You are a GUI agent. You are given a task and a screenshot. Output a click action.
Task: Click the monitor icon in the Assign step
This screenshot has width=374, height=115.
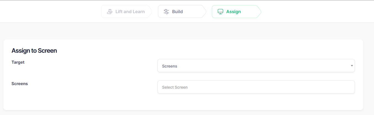click(220, 12)
